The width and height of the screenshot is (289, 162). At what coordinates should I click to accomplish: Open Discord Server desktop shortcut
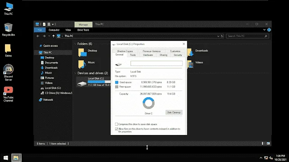8,72
